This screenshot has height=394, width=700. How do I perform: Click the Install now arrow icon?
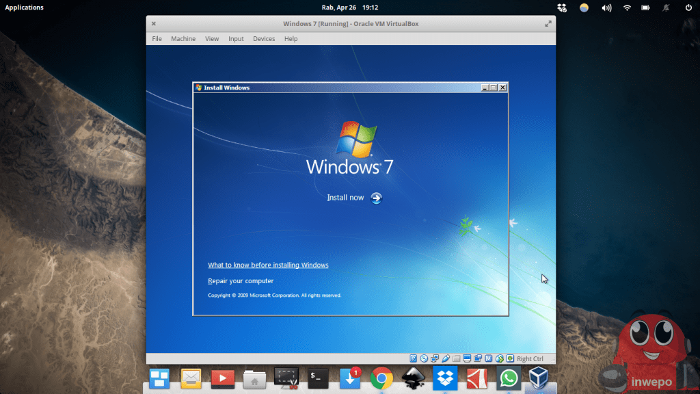pyautogui.click(x=376, y=198)
